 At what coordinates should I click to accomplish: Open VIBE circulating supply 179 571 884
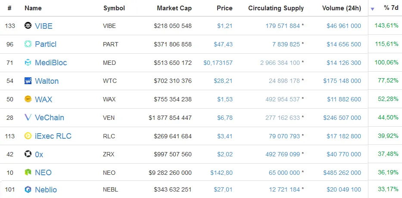pyautogui.click(x=283, y=26)
